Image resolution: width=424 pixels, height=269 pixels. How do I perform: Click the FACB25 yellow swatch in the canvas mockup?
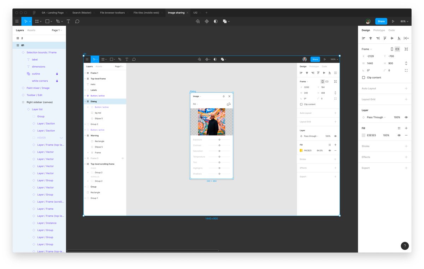click(301, 150)
